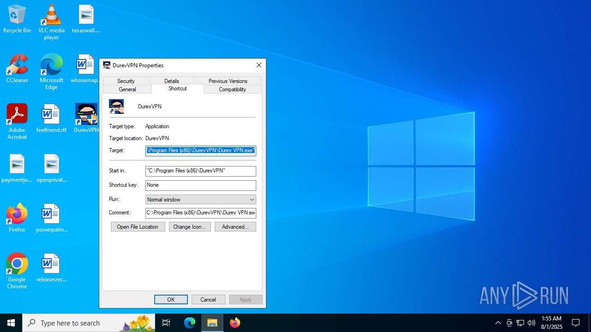Switch to the General tab
Image resolution: width=591 pixels, height=332 pixels.
[127, 89]
